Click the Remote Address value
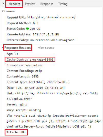Screen dimensions: 103x137 46,34
